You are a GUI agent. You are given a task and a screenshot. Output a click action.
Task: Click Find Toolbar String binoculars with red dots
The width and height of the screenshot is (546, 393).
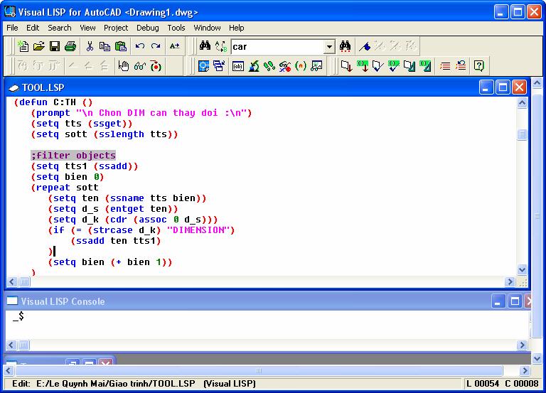click(345, 46)
